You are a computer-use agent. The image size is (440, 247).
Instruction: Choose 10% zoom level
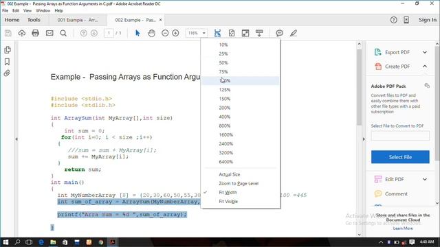click(241, 45)
